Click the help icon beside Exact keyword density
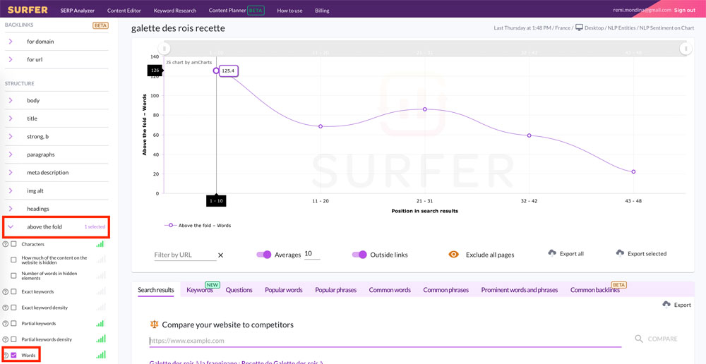The height and width of the screenshot is (364, 706). 6,308
